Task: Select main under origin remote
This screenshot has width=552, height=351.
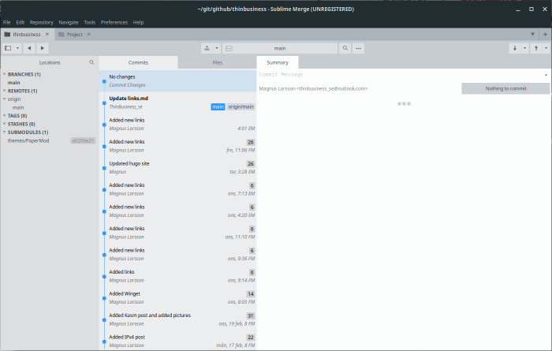Action: click(x=18, y=107)
